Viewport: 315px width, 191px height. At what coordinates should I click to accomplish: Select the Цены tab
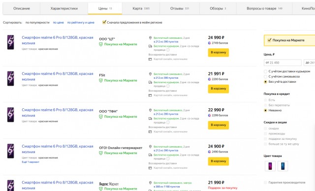coord(105,8)
